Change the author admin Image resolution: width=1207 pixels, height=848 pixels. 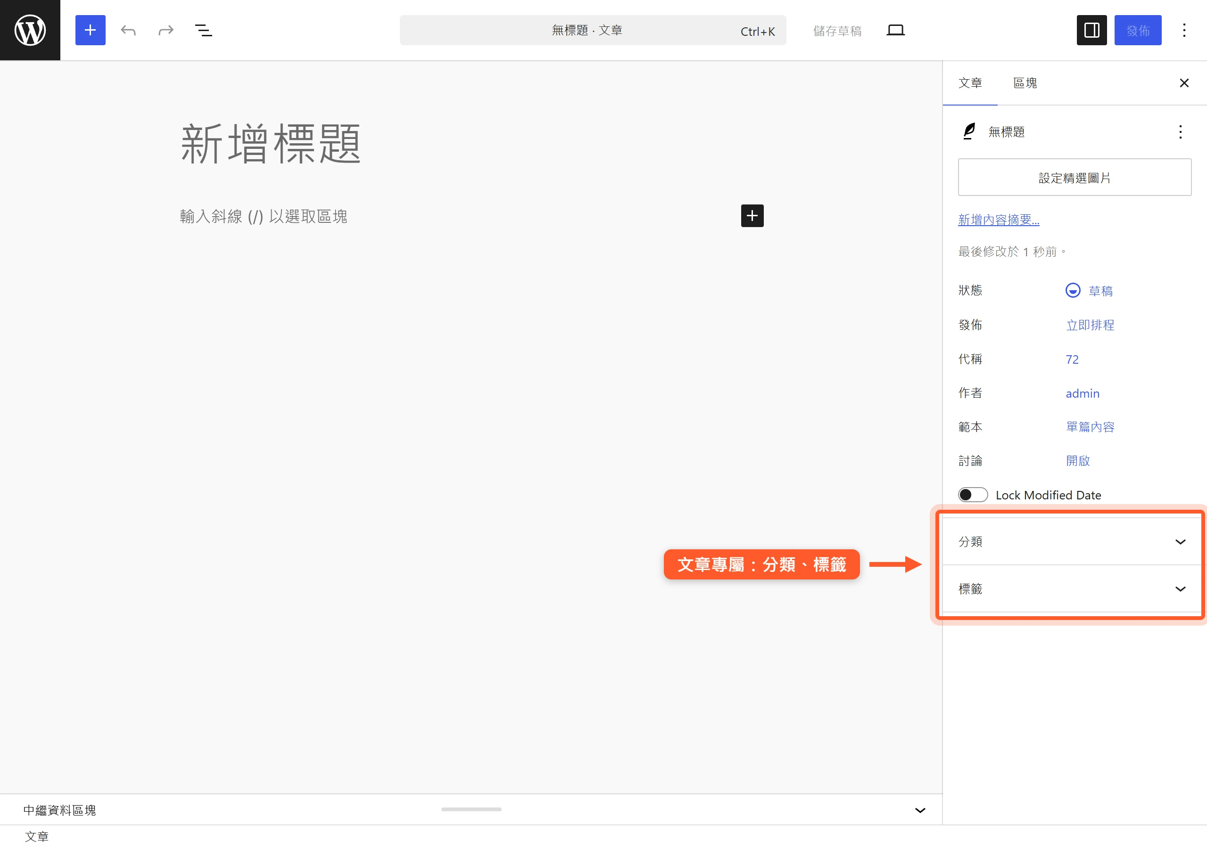pyautogui.click(x=1082, y=393)
